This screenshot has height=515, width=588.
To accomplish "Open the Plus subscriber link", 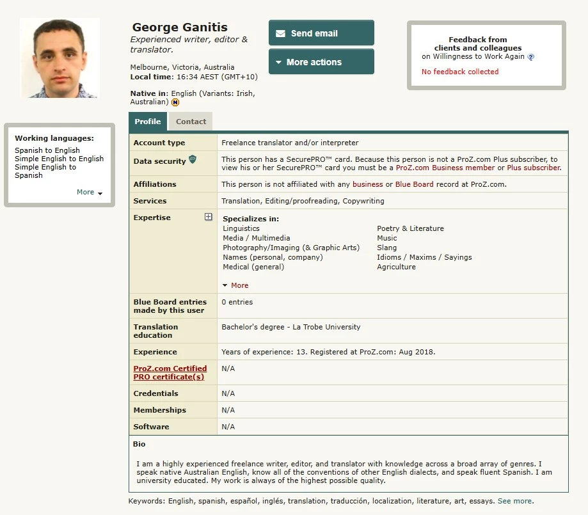I will pyautogui.click(x=534, y=168).
